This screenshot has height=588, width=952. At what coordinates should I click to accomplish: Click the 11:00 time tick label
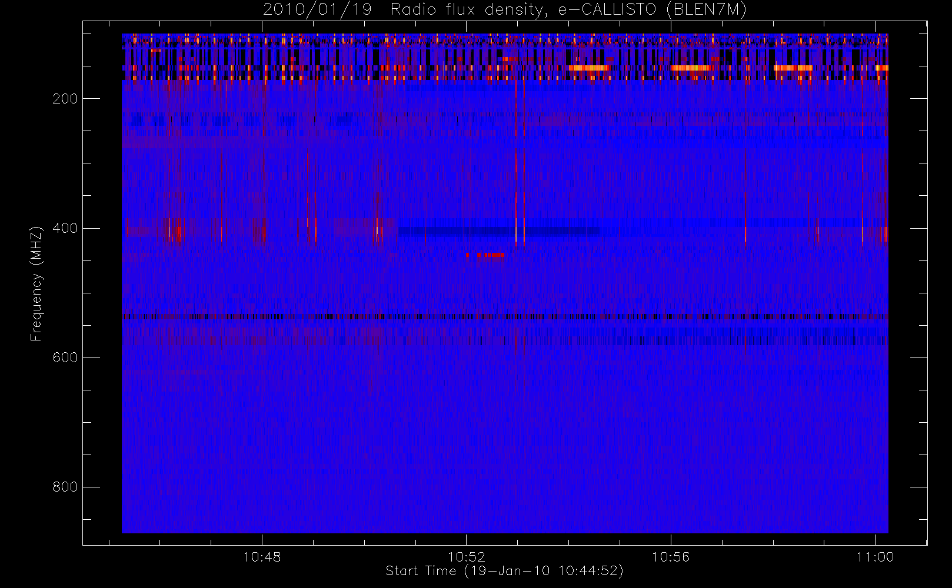pos(875,557)
